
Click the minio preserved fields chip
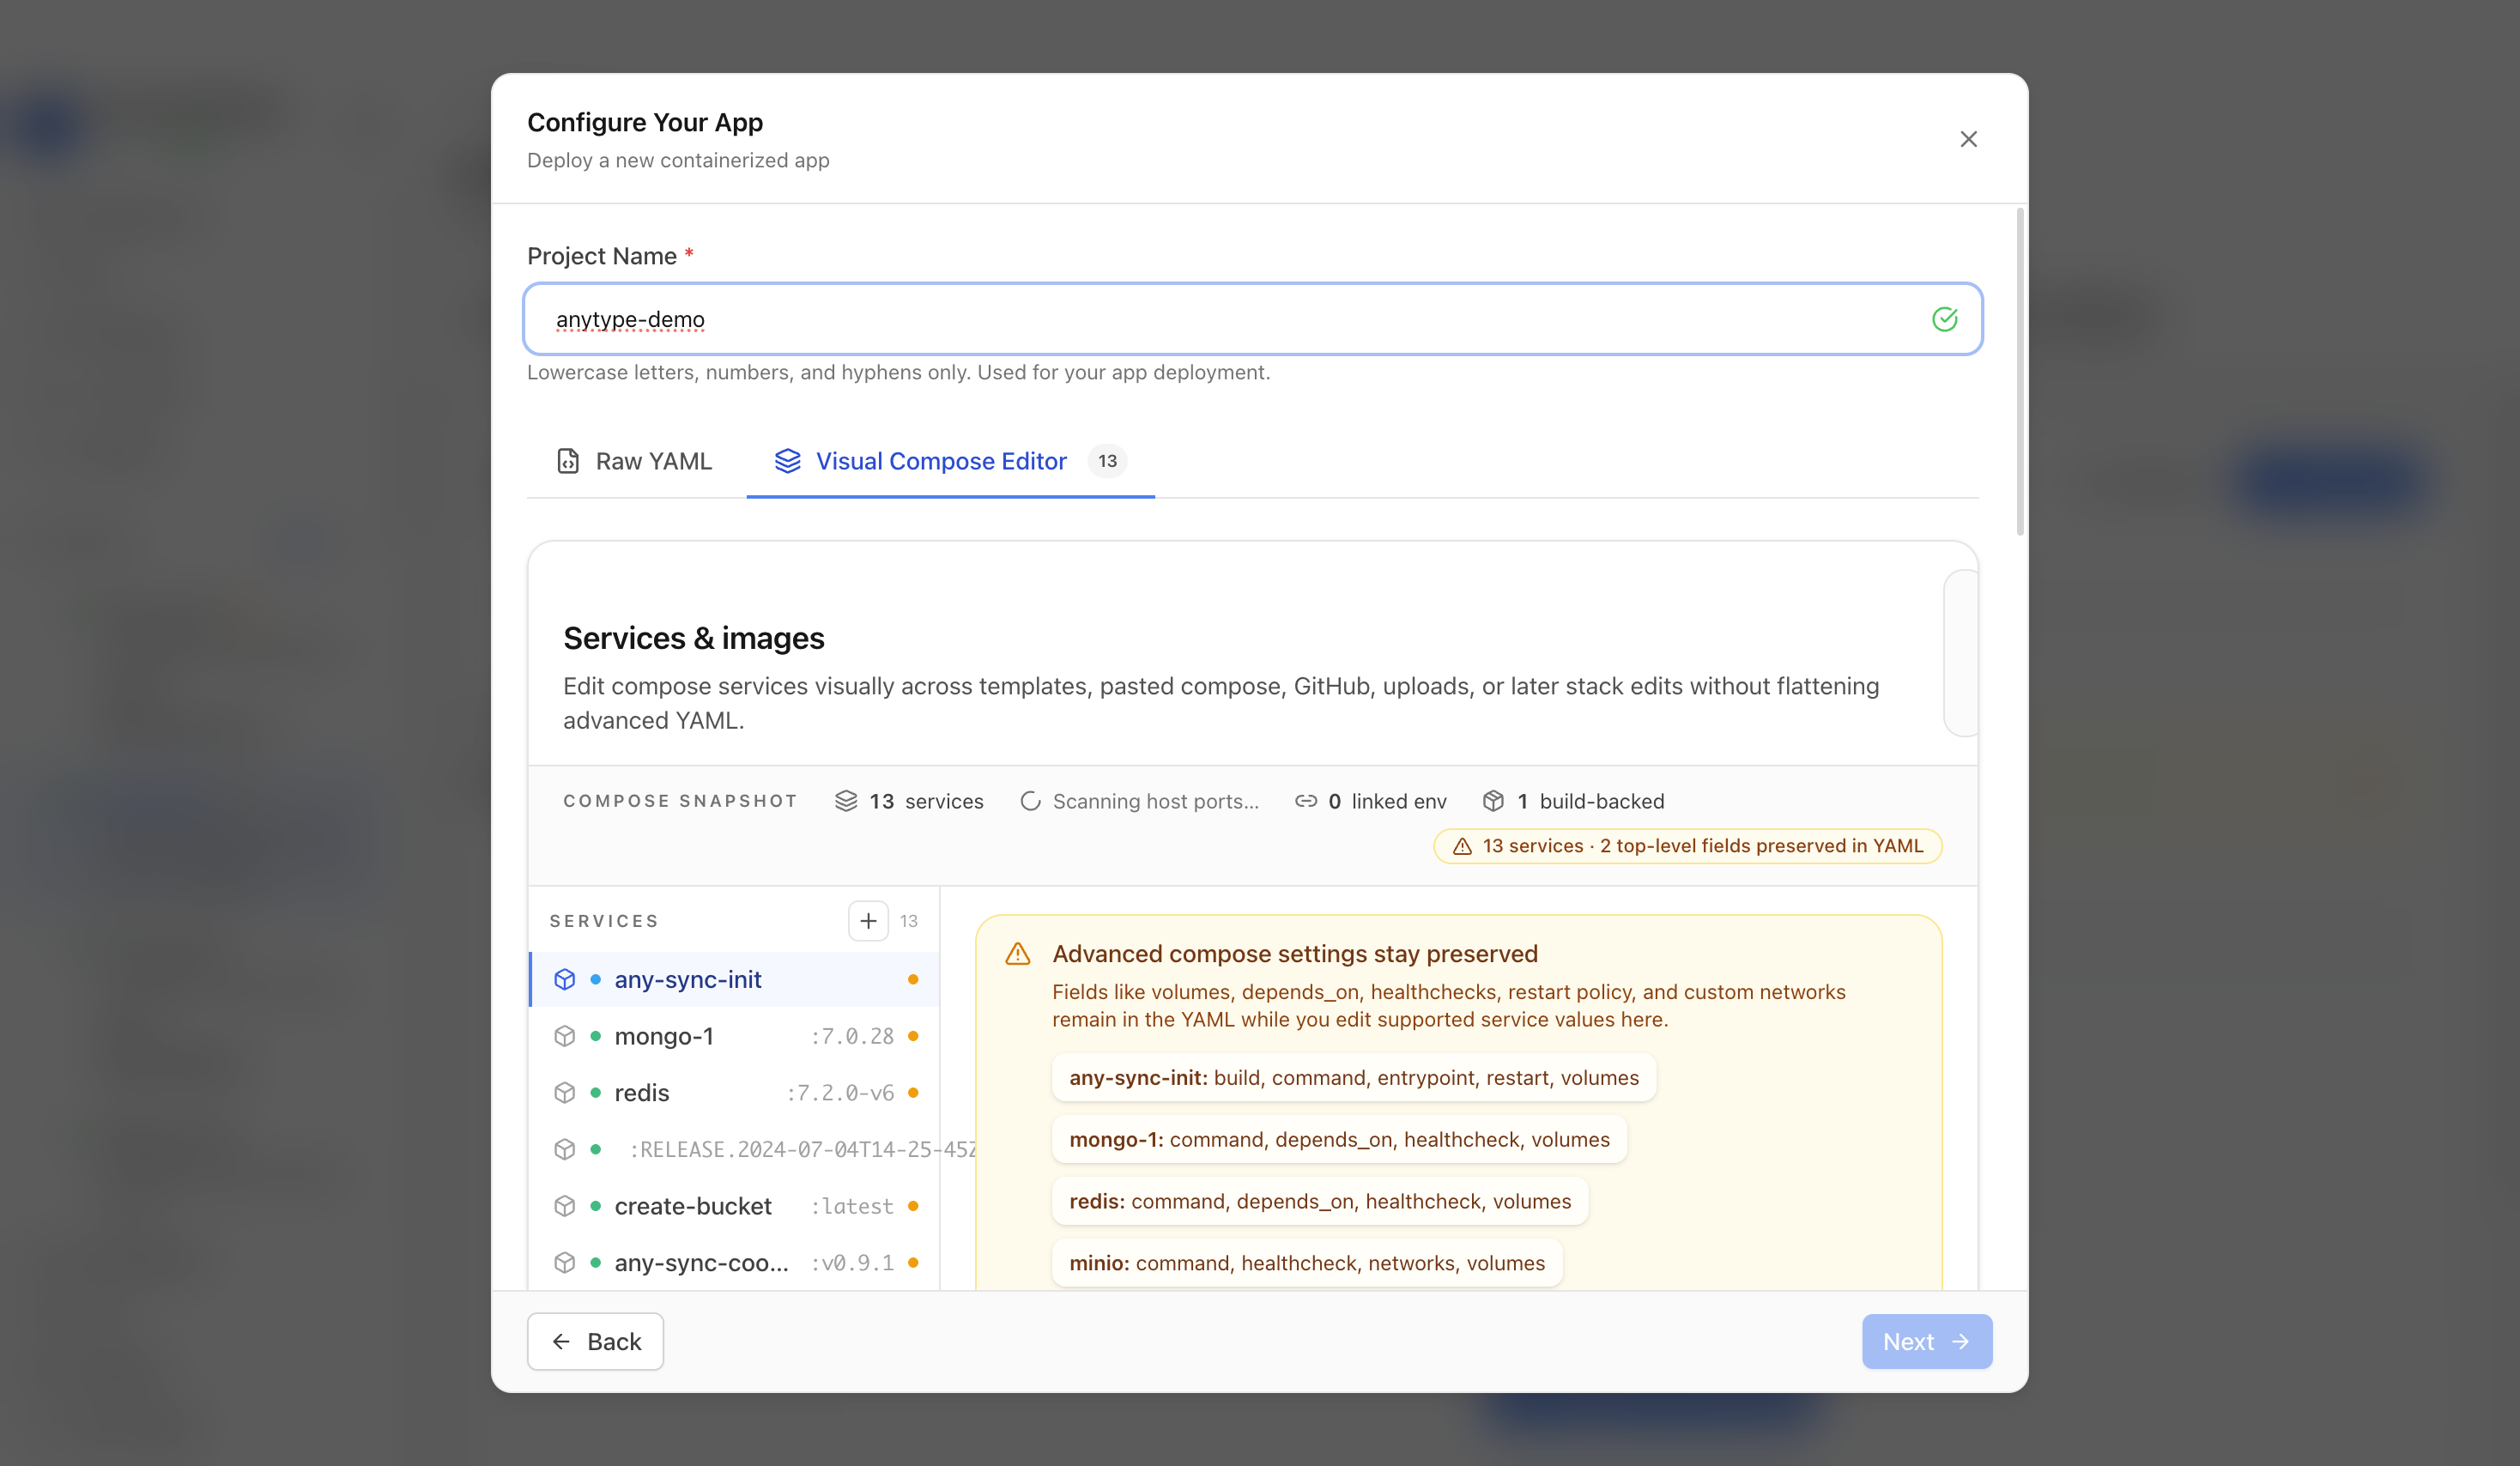point(1307,1263)
